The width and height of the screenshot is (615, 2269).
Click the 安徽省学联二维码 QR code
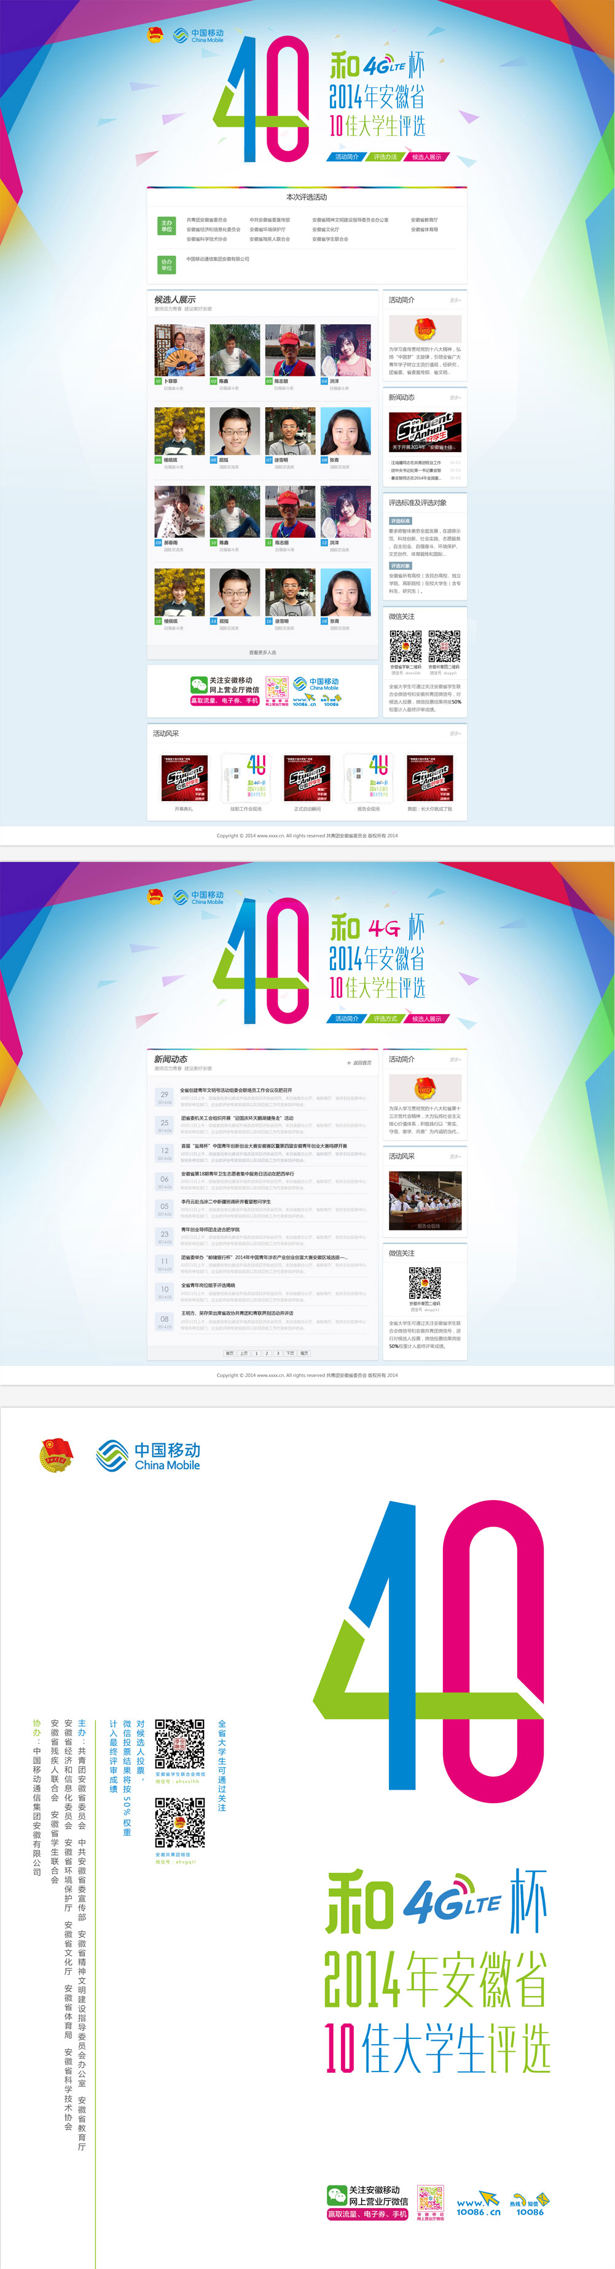[405, 647]
